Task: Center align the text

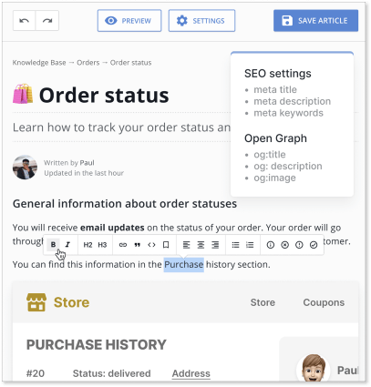Action: 201,245
